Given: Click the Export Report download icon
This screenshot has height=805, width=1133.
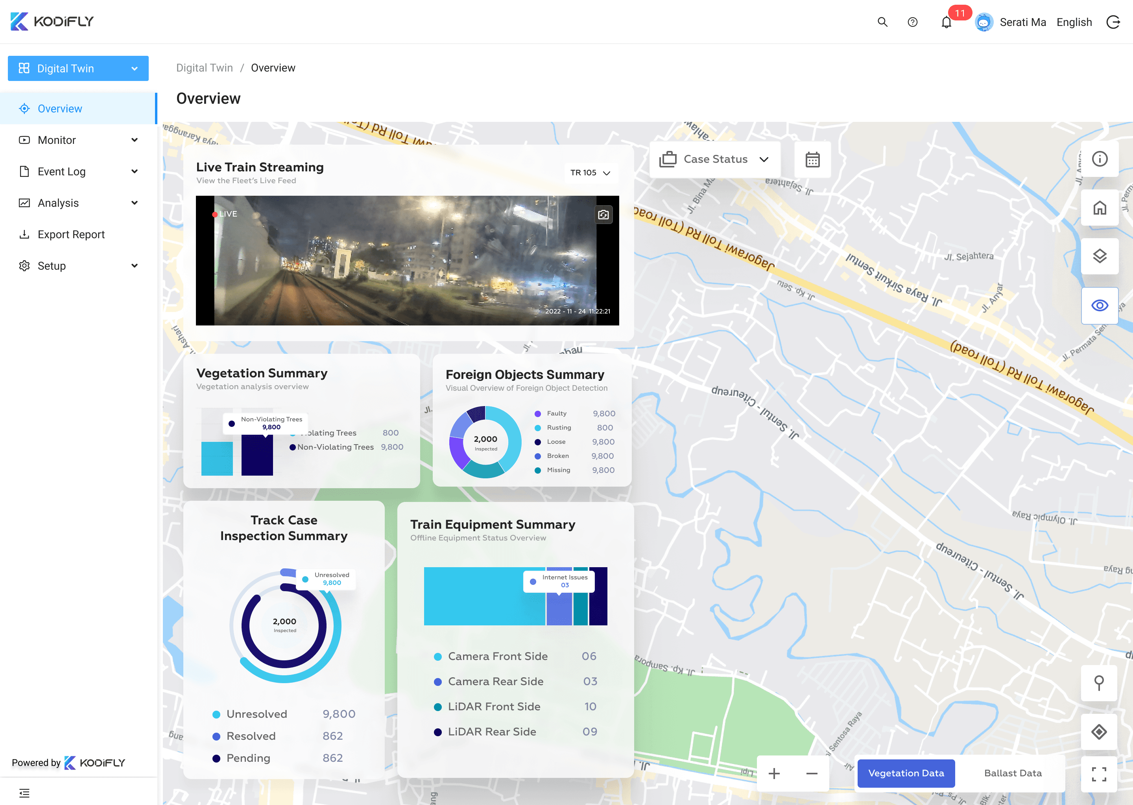Looking at the screenshot, I should pyautogui.click(x=24, y=234).
